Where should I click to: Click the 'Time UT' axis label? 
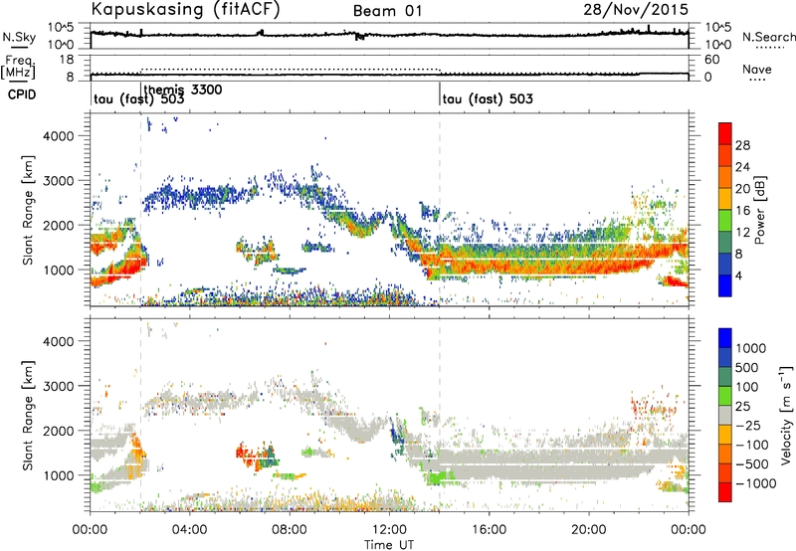[x=389, y=544]
